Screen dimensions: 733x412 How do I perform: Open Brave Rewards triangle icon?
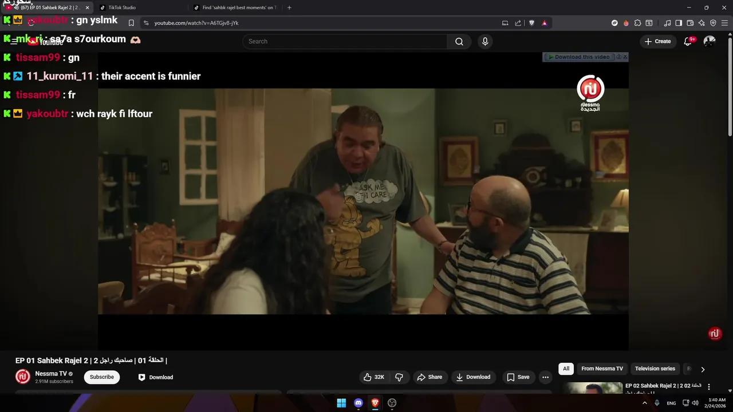tap(545, 23)
